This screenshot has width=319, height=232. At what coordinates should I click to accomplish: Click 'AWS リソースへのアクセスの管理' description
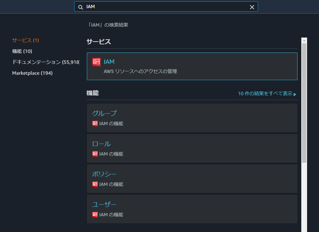pyautogui.click(x=140, y=71)
